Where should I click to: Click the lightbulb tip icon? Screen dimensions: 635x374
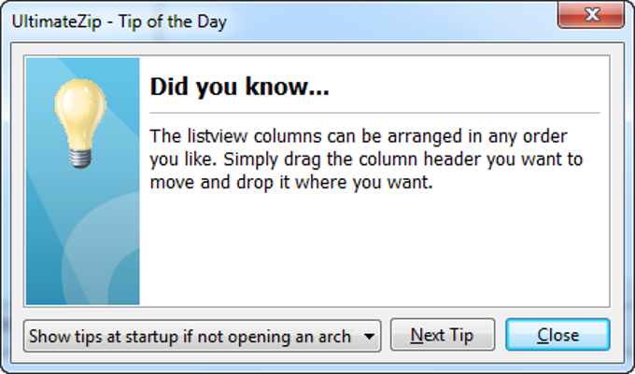pos(81,122)
